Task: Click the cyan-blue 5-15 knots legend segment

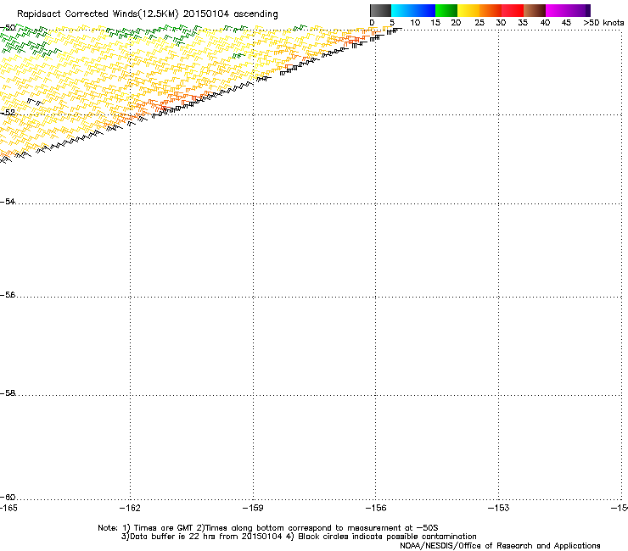Action: pyautogui.click(x=413, y=10)
